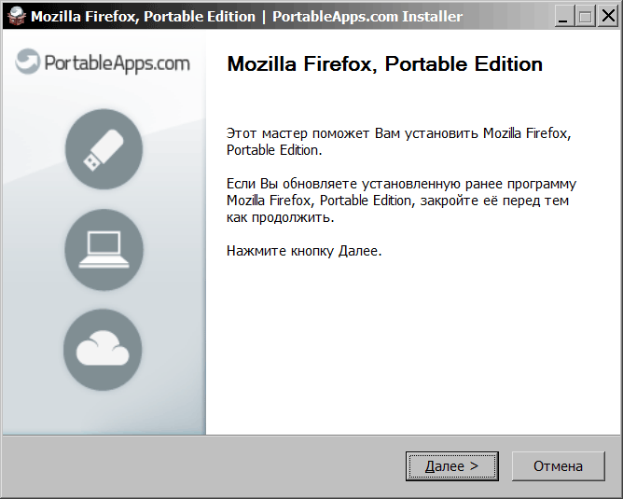Click the cloud icon in sidebar

pyautogui.click(x=104, y=349)
